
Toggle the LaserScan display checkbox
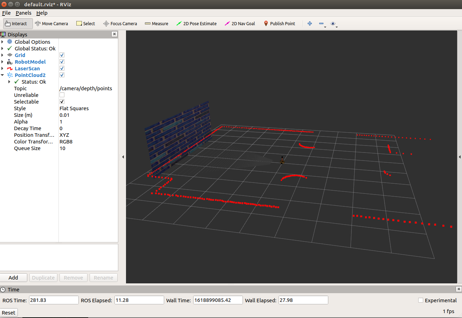62,68
